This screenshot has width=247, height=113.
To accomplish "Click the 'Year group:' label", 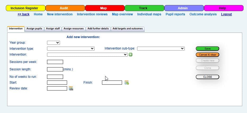I will pyautogui.click(x=17, y=43).
